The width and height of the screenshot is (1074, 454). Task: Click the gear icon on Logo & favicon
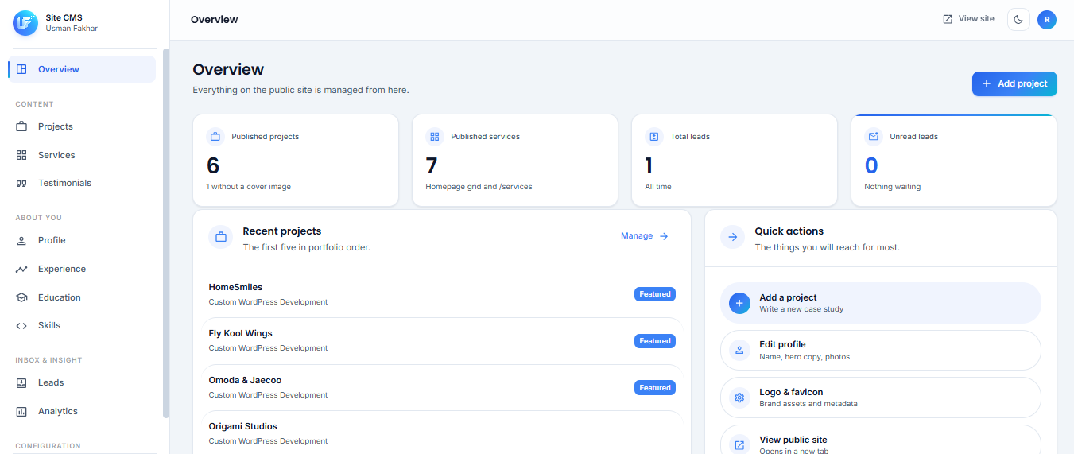coord(739,398)
